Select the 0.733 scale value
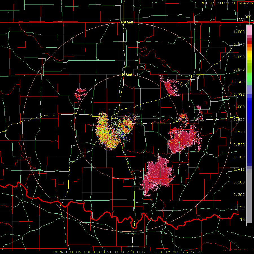The image size is (254, 254). click(239, 95)
